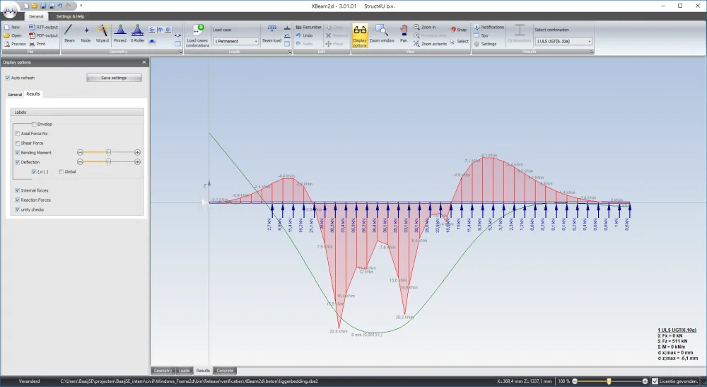
Task: Open the Select combination dropdown
Action: point(563,41)
